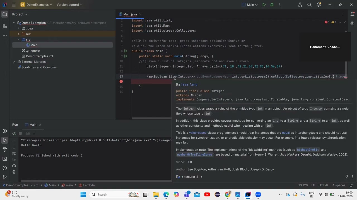Rerun Main in Run panel

[x=14, y=133]
